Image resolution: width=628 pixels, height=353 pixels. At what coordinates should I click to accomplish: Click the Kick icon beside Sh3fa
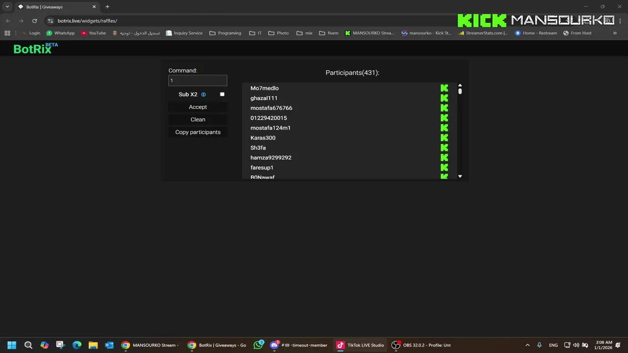(444, 148)
